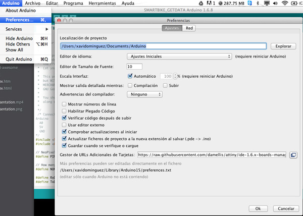Enable Mostrar números de línea

[x=64, y=104]
